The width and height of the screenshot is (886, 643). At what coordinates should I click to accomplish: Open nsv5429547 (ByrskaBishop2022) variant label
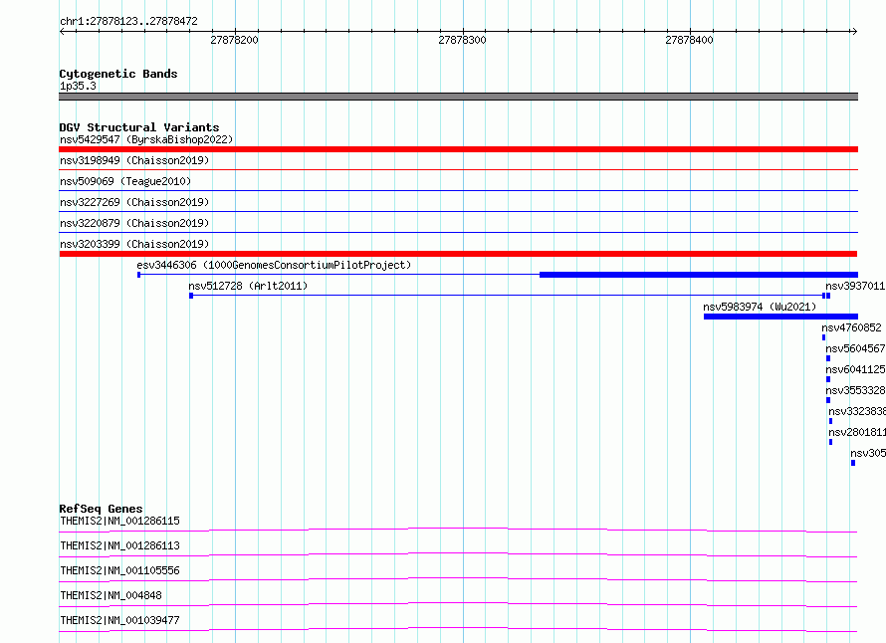click(x=146, y=139)
